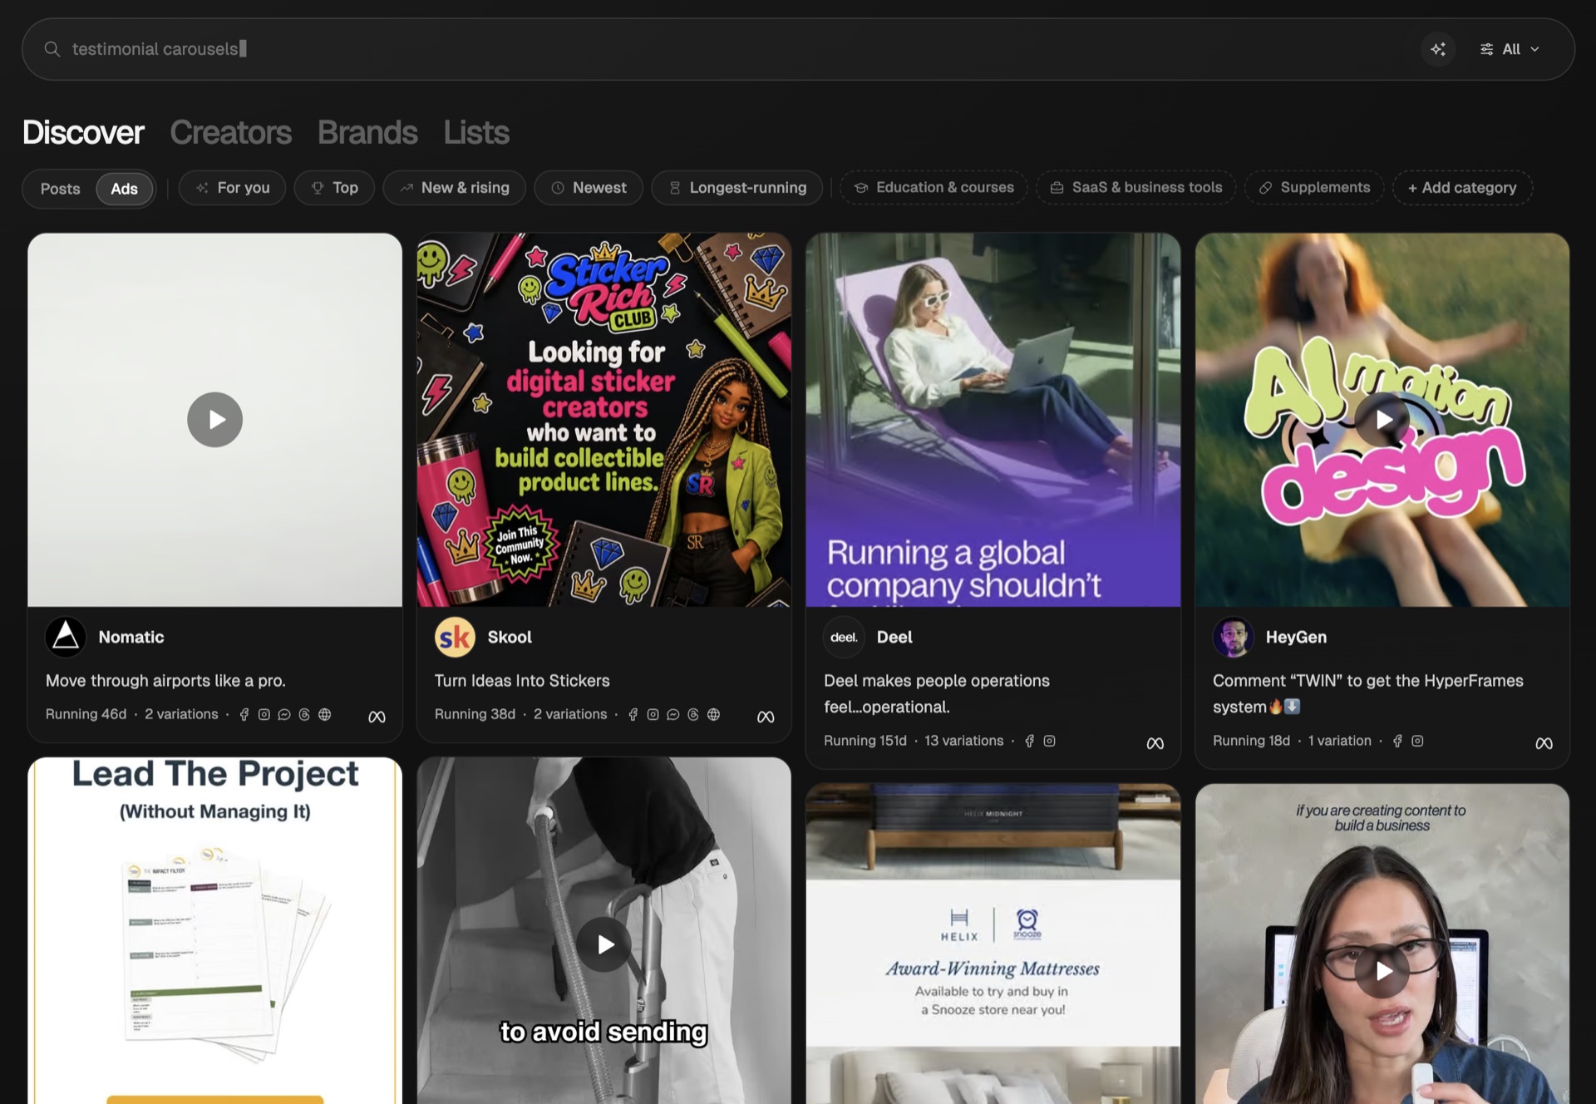1596x1104 pixels.
Task: Click the search magnifier icon
Action: click(52, 49)
